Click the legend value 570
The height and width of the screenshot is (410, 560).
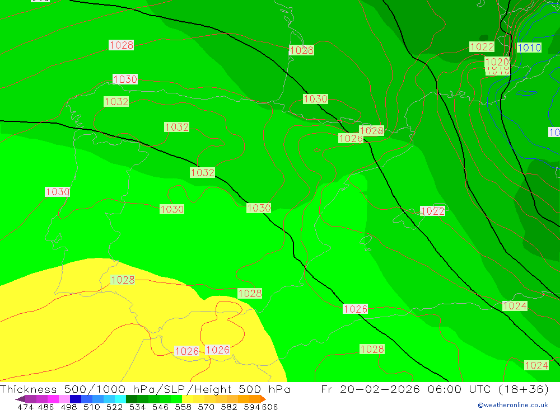coord(206,407)
